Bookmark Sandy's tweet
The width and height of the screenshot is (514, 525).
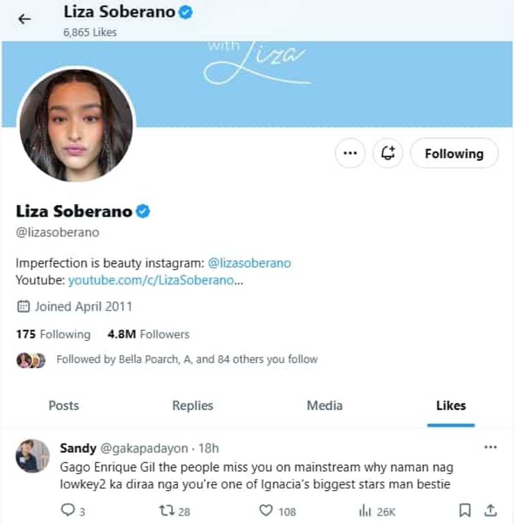click(x=464, y=510)
